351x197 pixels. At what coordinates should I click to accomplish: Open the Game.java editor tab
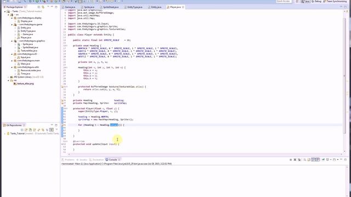pos(69,7)
